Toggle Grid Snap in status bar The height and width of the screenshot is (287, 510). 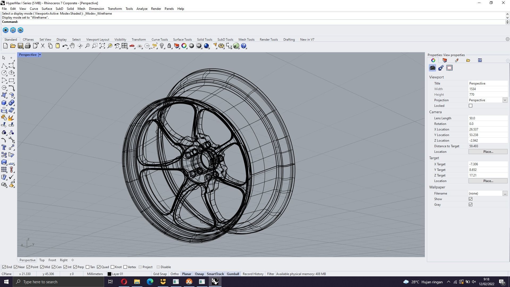pyautogui.click(x=160, y=274)
